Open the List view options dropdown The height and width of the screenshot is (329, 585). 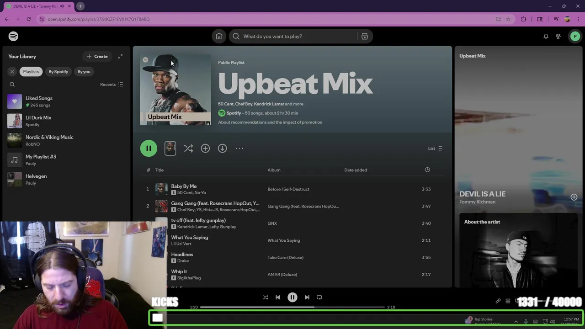[x=435, y=149]
